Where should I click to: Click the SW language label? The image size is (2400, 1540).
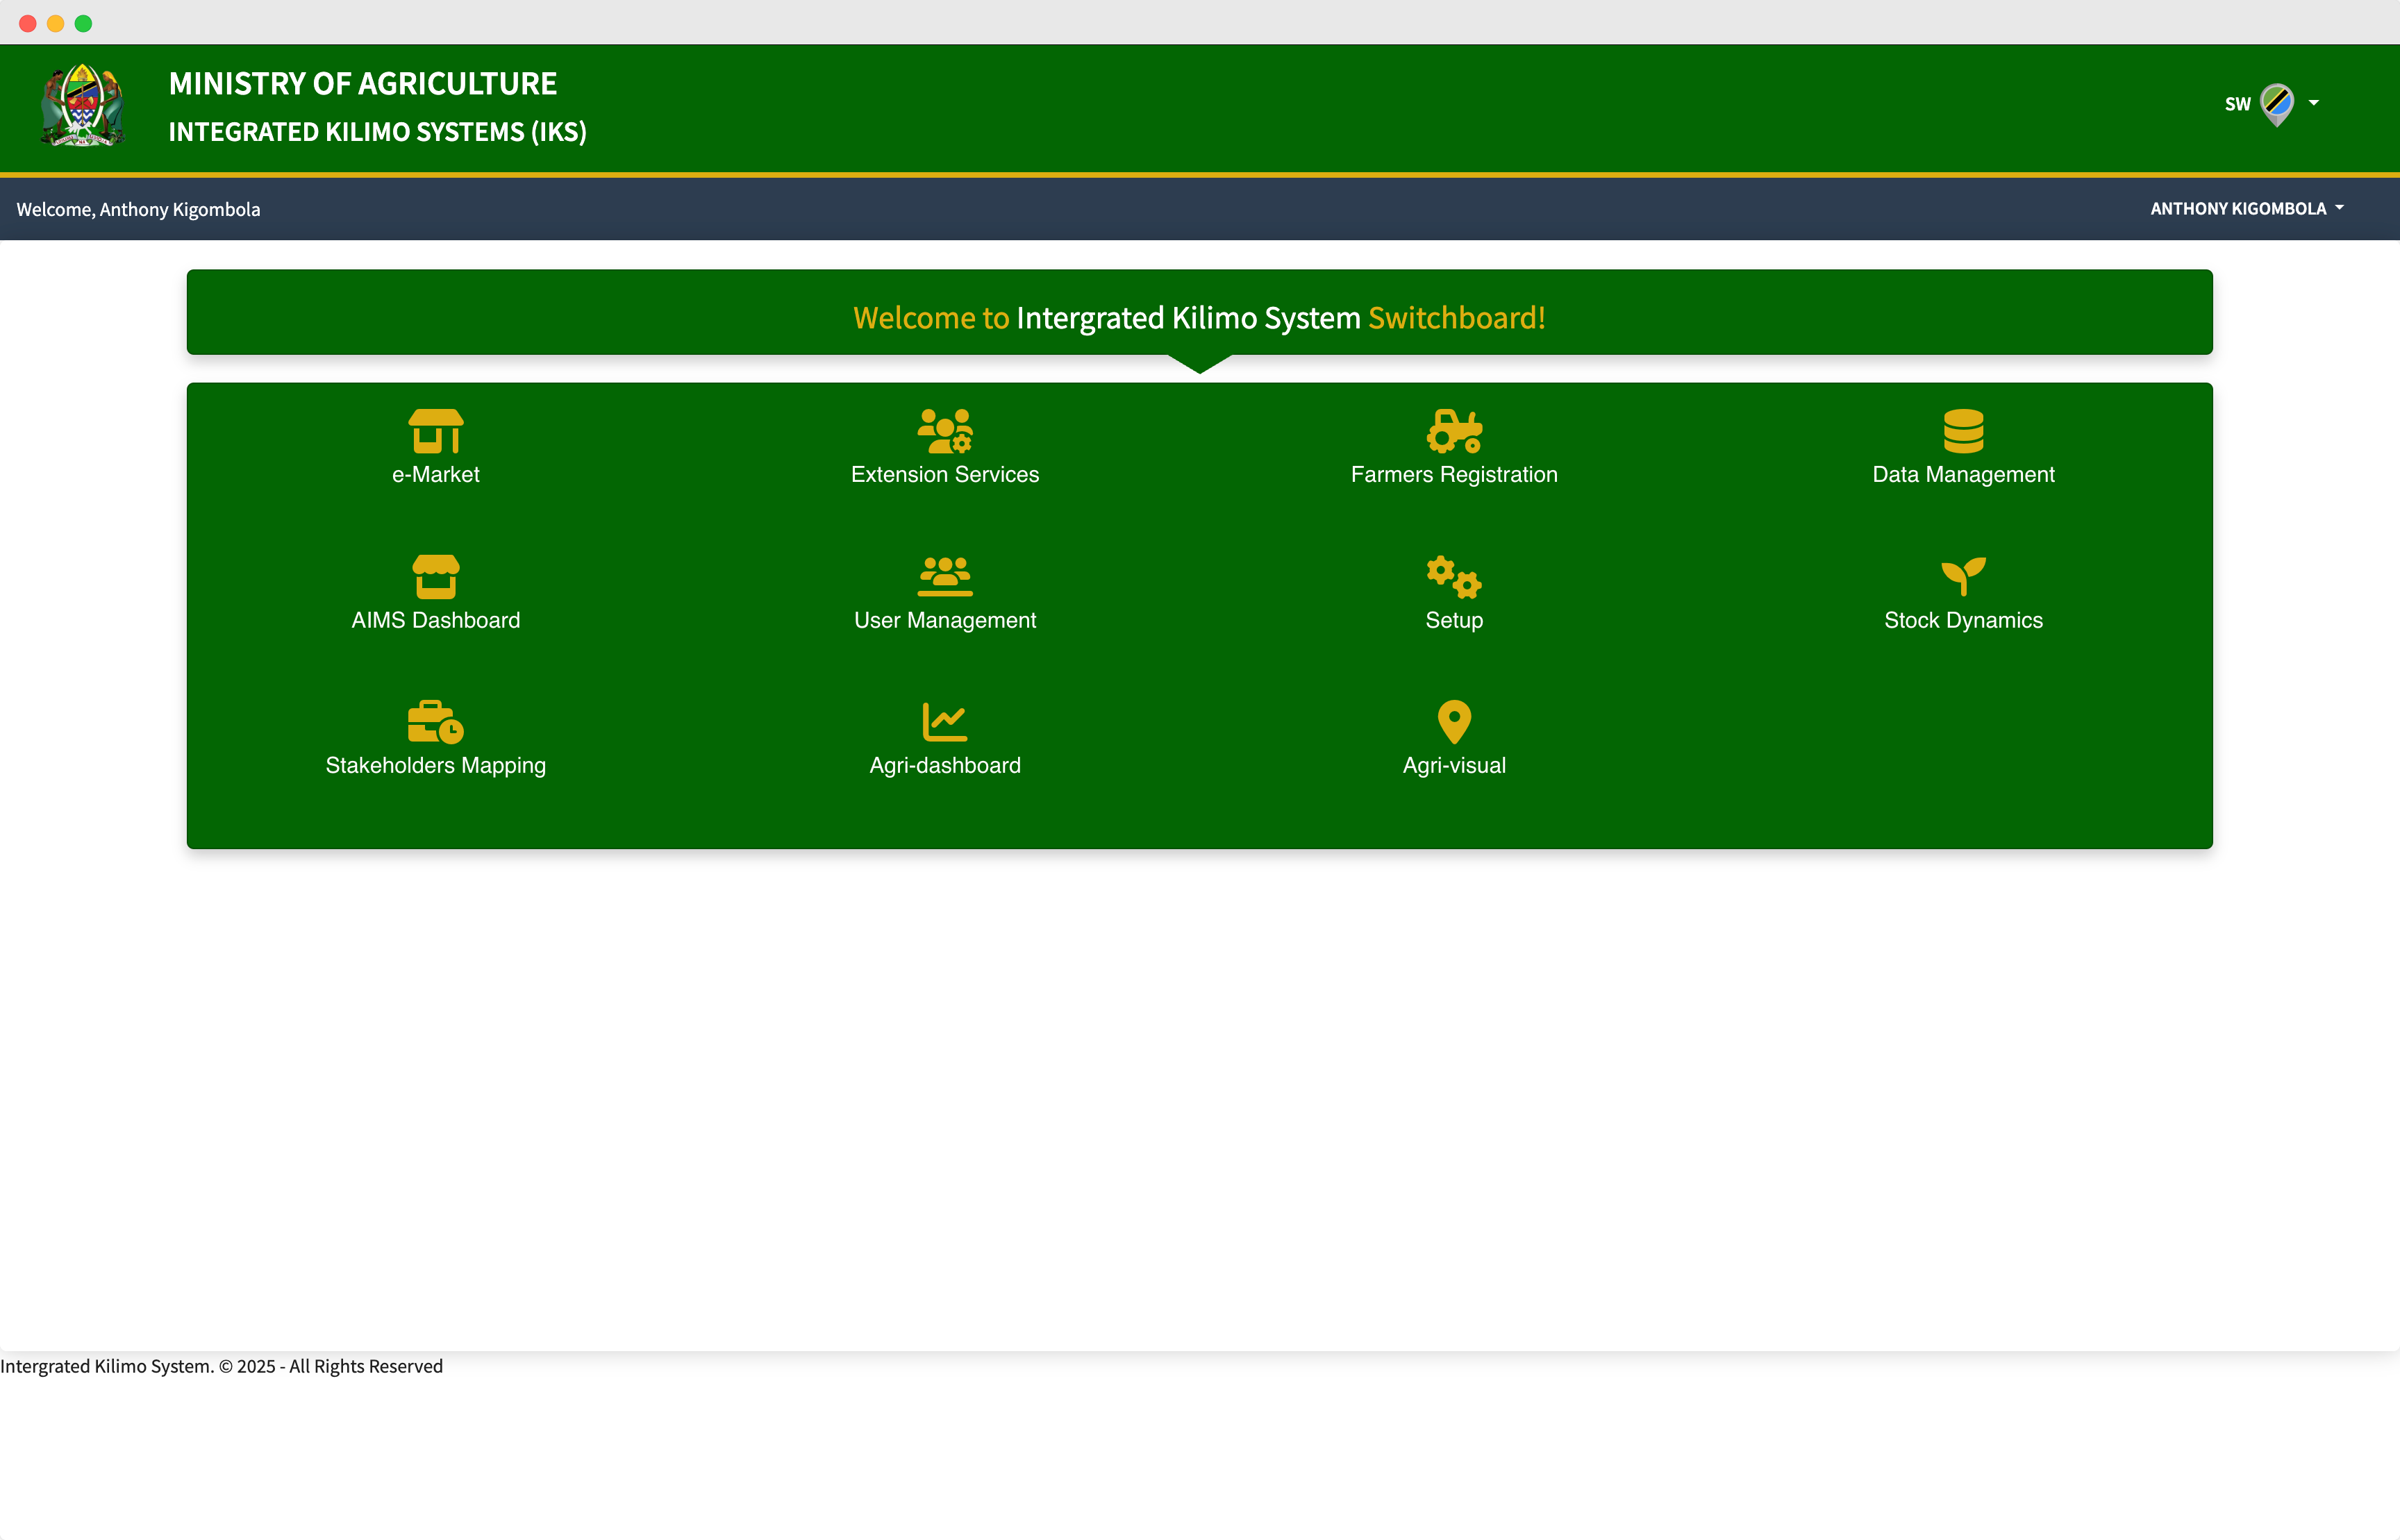click(x=2237, y=104)
